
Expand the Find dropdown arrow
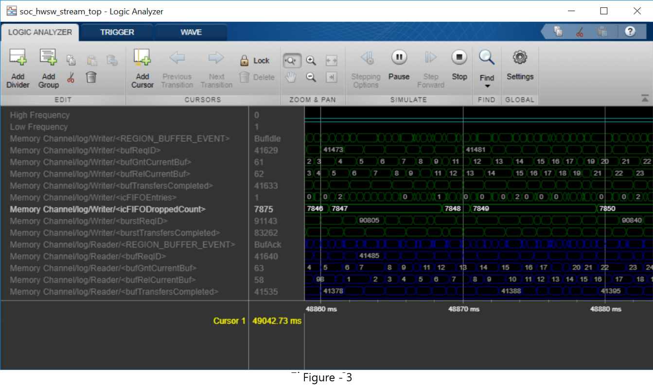[487, 86]
